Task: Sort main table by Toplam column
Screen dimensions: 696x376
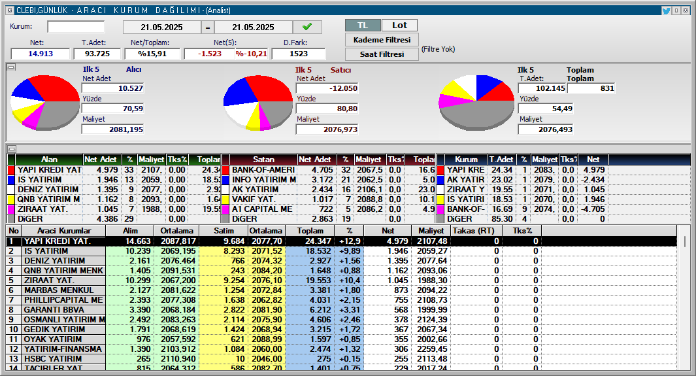Action: coord(310,231)
